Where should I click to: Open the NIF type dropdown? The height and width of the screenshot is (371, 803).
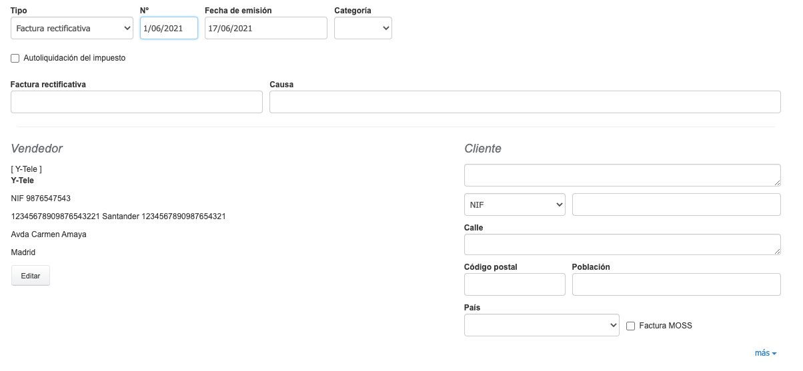[514, 204]
